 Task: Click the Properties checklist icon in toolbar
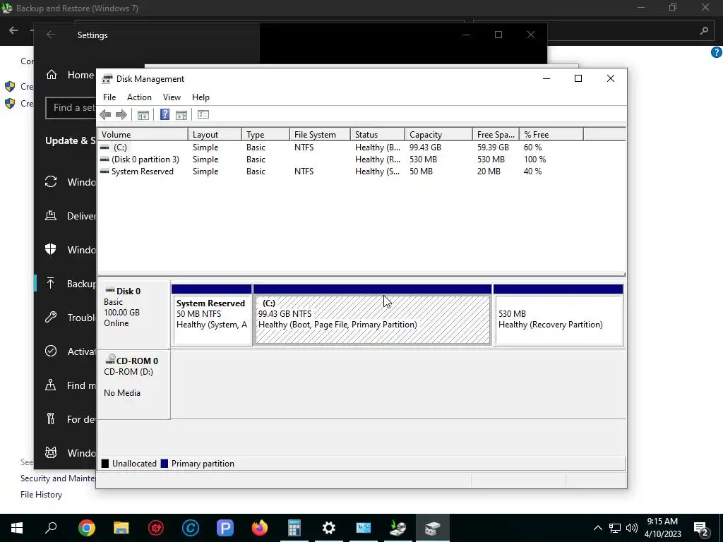point(203,114)
